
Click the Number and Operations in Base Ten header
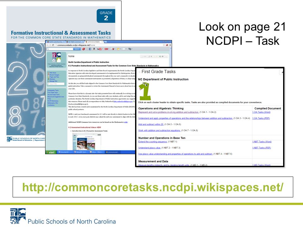coord(162,138)
